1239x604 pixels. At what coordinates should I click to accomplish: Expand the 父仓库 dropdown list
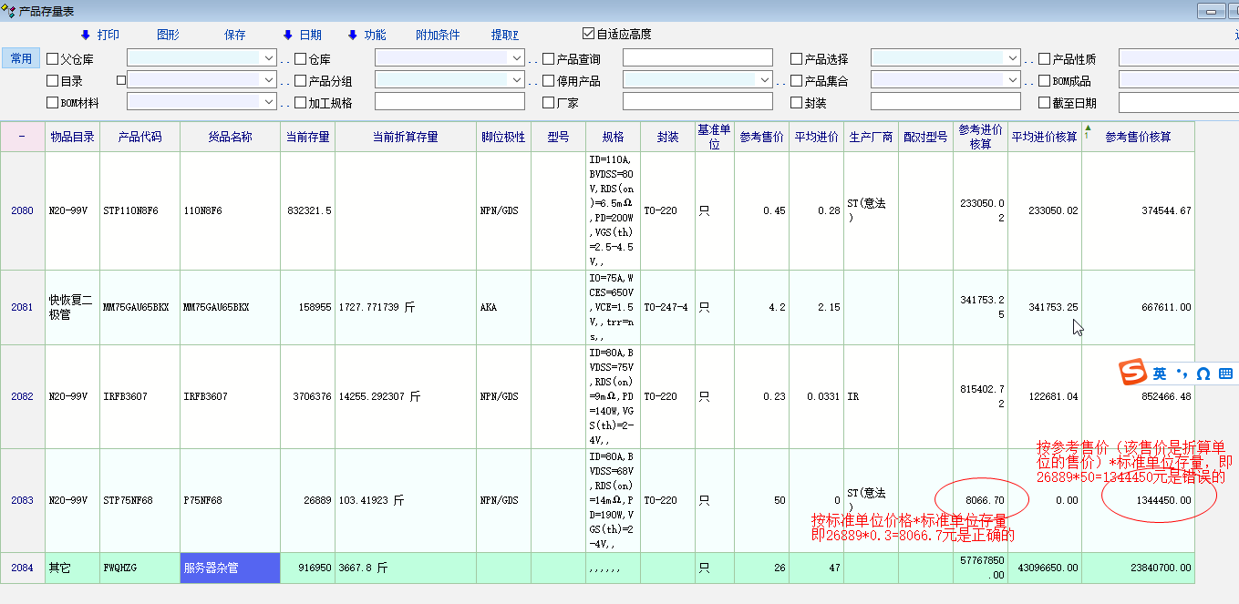point(268,58)
